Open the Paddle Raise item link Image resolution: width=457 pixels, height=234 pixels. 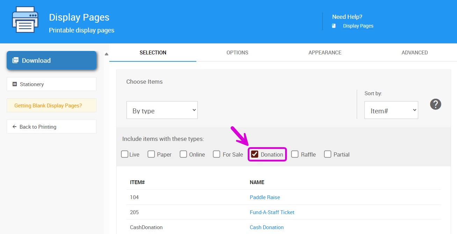(265, 197)
